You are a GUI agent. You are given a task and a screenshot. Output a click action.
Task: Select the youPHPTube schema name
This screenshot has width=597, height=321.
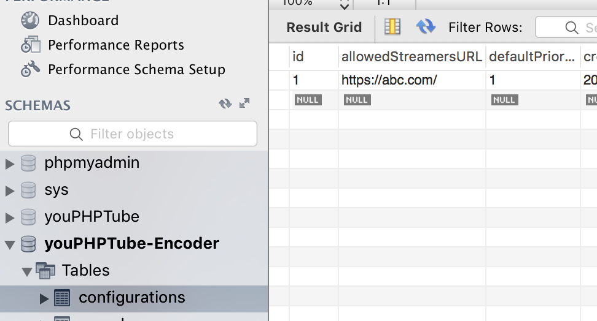pos(92,217)
